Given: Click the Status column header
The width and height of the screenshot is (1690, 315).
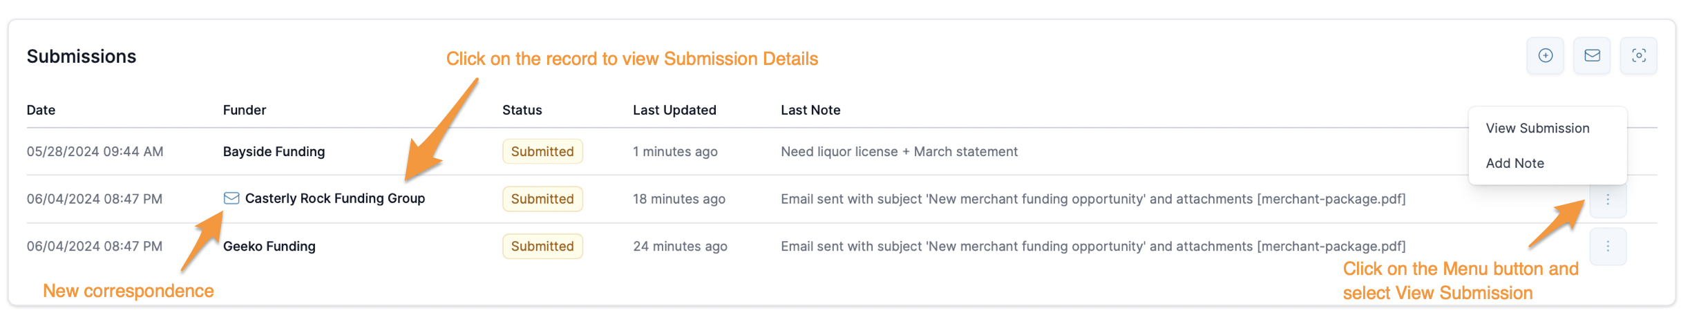Looking at the screenshot, I should (522, 111).
